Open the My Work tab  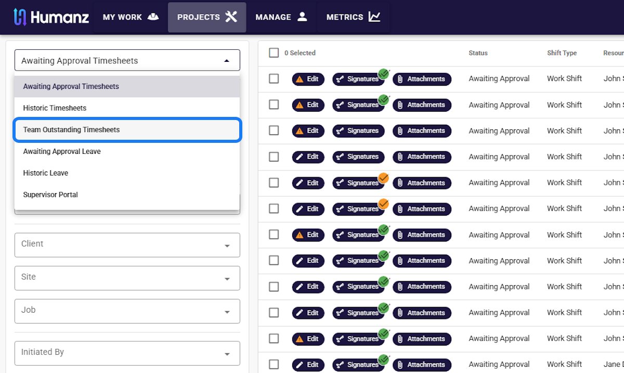[131, 17]
